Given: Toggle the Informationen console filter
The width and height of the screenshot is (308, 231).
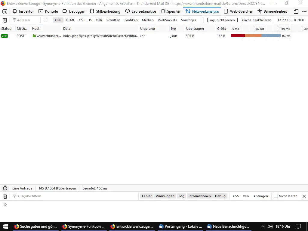Looking at the screenshot, I should point(200,196).
